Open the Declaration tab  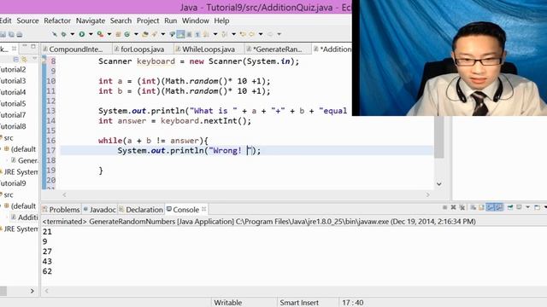click(141, 210)
